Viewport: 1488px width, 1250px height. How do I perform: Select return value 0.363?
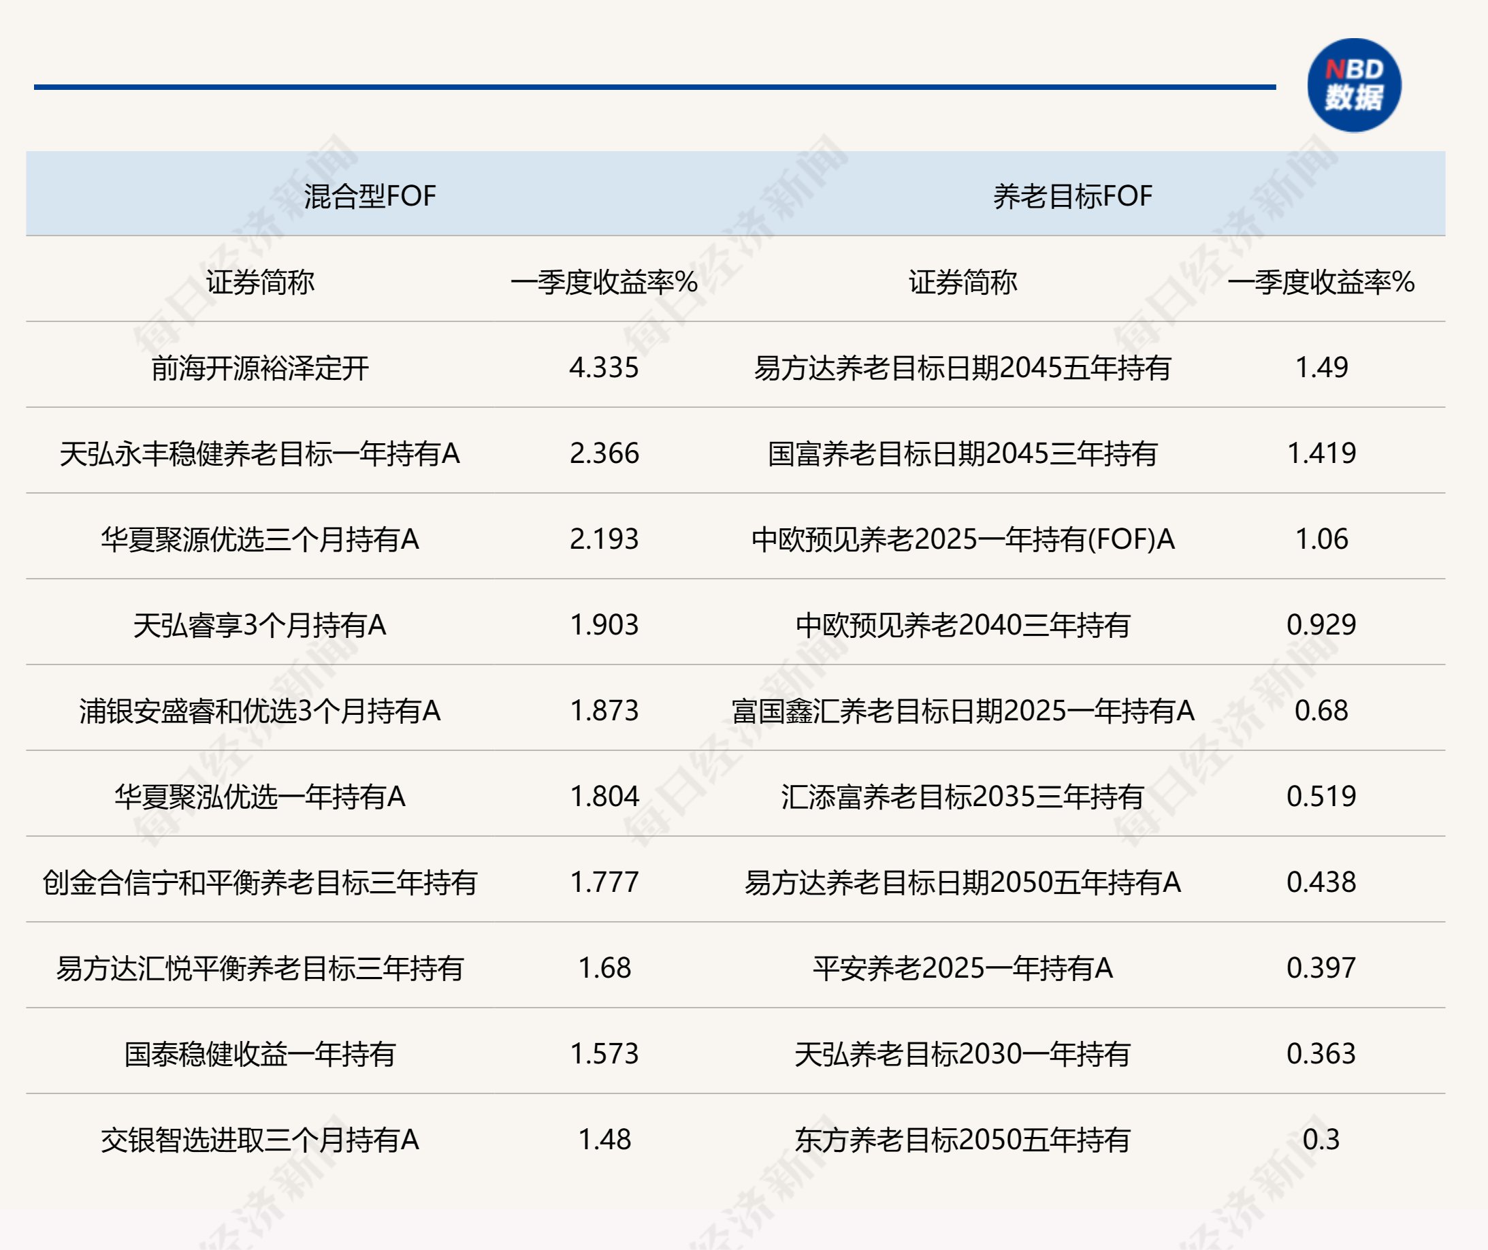(x=1321, y=1054)
